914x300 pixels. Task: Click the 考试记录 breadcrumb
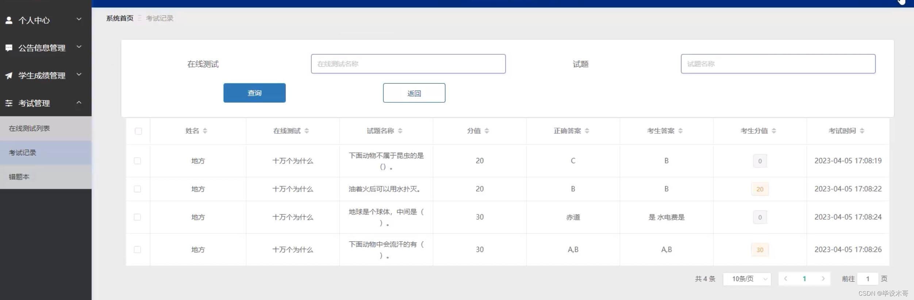160,18
